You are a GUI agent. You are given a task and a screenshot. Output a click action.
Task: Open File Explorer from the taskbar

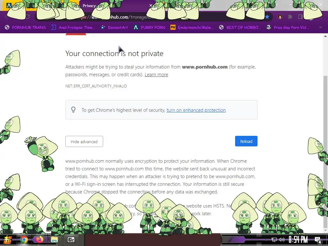54,240
